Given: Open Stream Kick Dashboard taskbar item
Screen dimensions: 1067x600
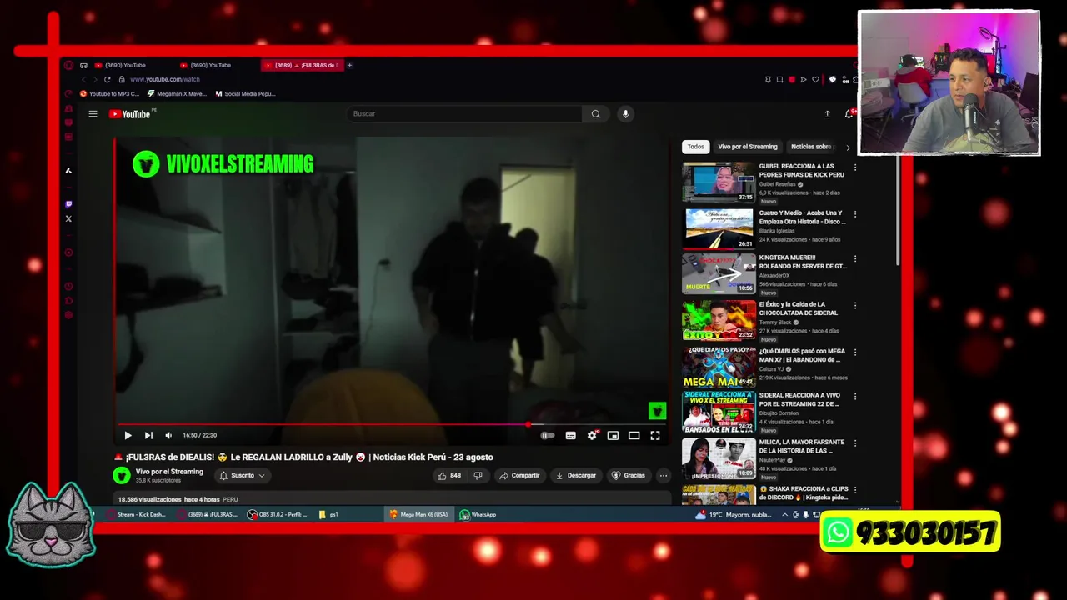Looking at the screenshot, I should pyautogui.click(x=135, y=514).
